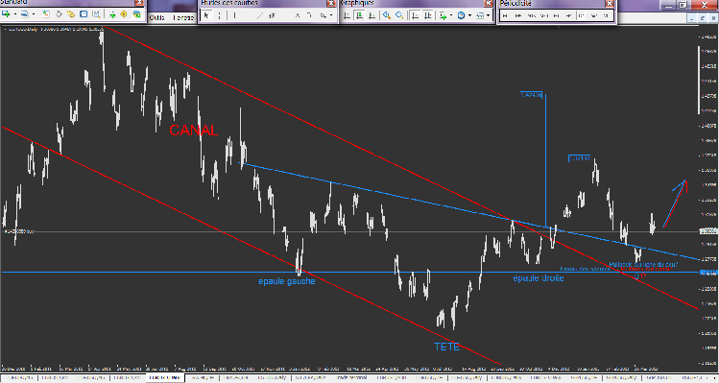
Task: Open the Fenêtre menu
Action: pos(183,17)
